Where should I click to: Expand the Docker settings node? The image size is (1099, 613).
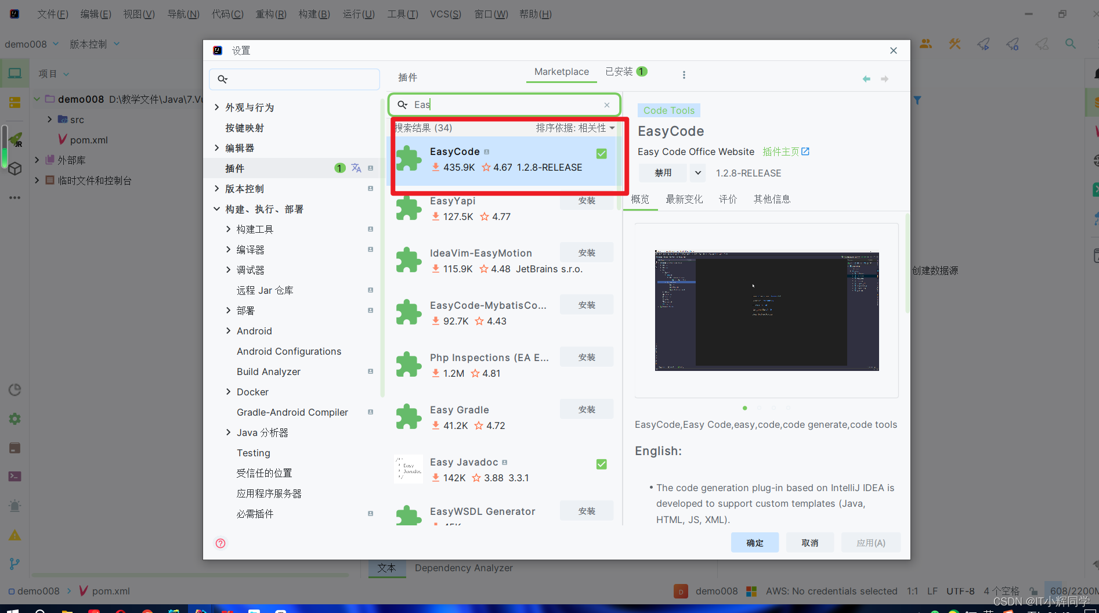[x=228, y=391]
